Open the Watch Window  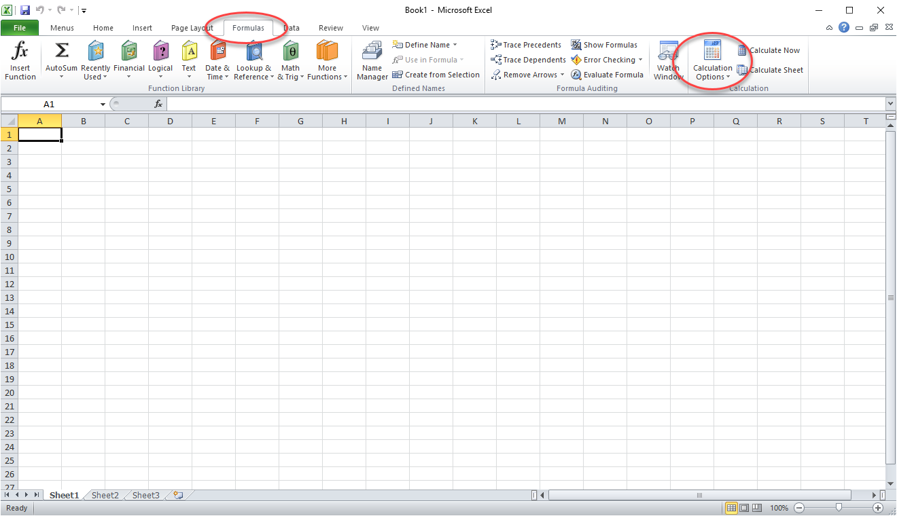[669, 60]
